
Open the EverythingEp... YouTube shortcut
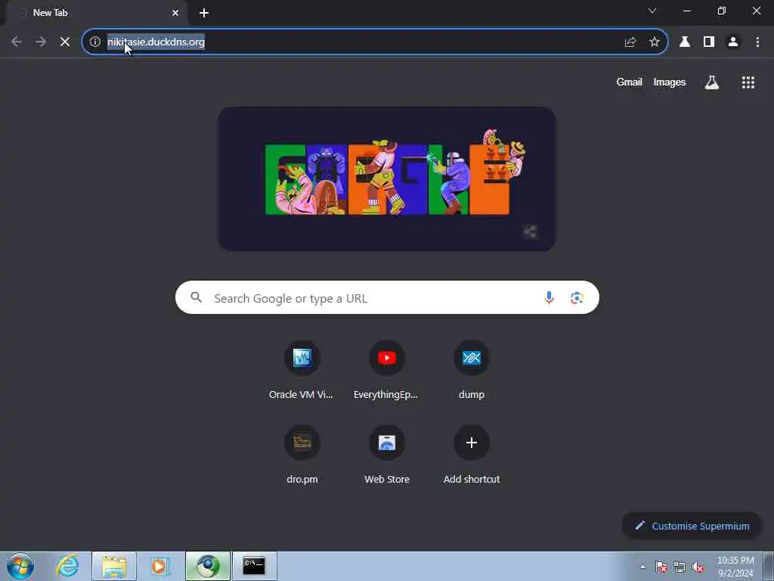point(386,369)
